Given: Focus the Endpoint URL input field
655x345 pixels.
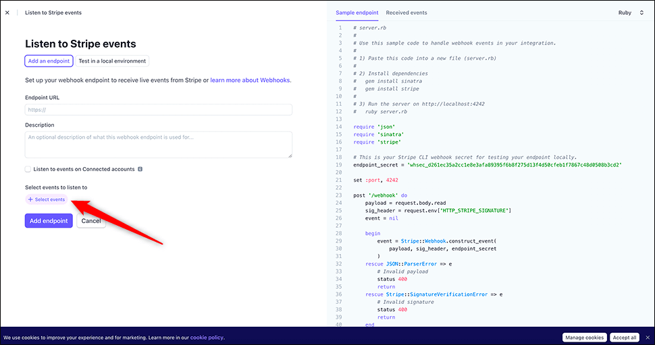Looking at the screenshot, I should point(158,110).
